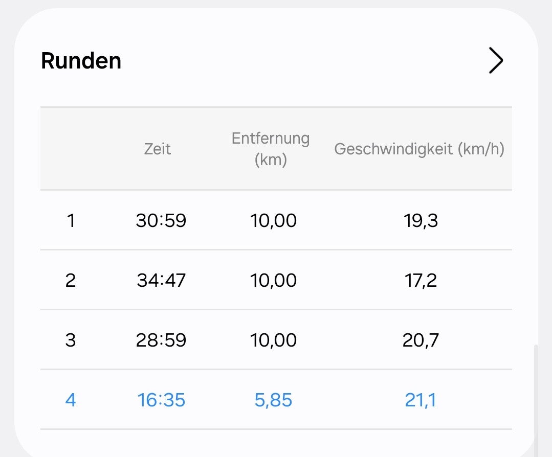Open the Runden details chevron arrow
Image resolution: width=552 pixels, height=457 pixels.
(x=495, y=61)
